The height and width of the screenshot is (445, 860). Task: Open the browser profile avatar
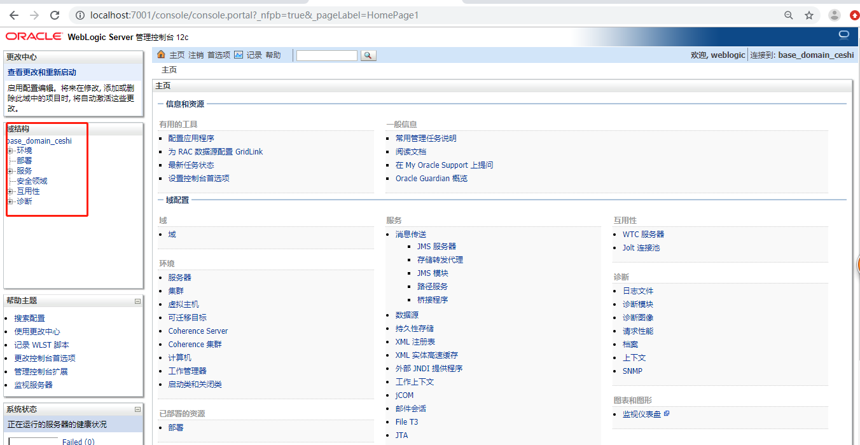(x=835, y=15)
